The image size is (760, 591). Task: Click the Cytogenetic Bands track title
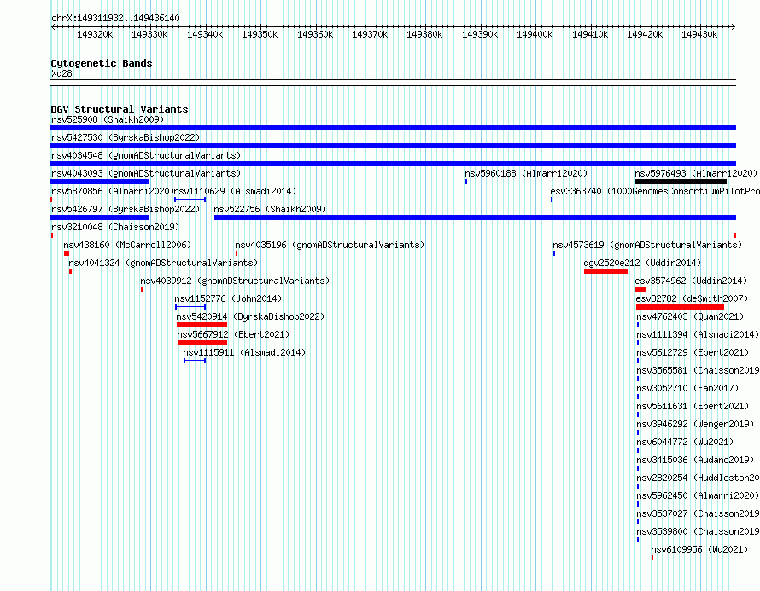[x=102, y=63]
